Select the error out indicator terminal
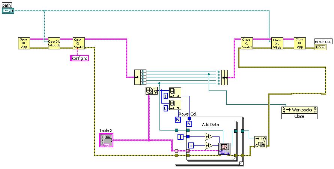 [x=320, y=47]
